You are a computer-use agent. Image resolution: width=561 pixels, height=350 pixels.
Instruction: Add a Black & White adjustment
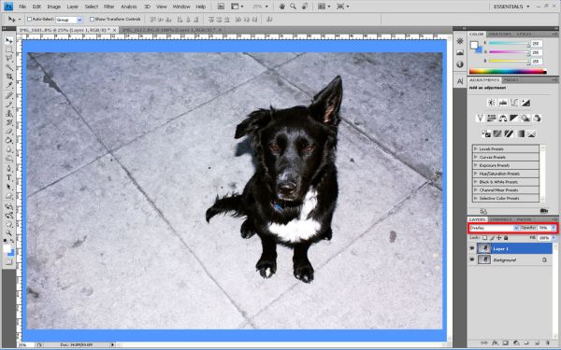tap(514, 119)
